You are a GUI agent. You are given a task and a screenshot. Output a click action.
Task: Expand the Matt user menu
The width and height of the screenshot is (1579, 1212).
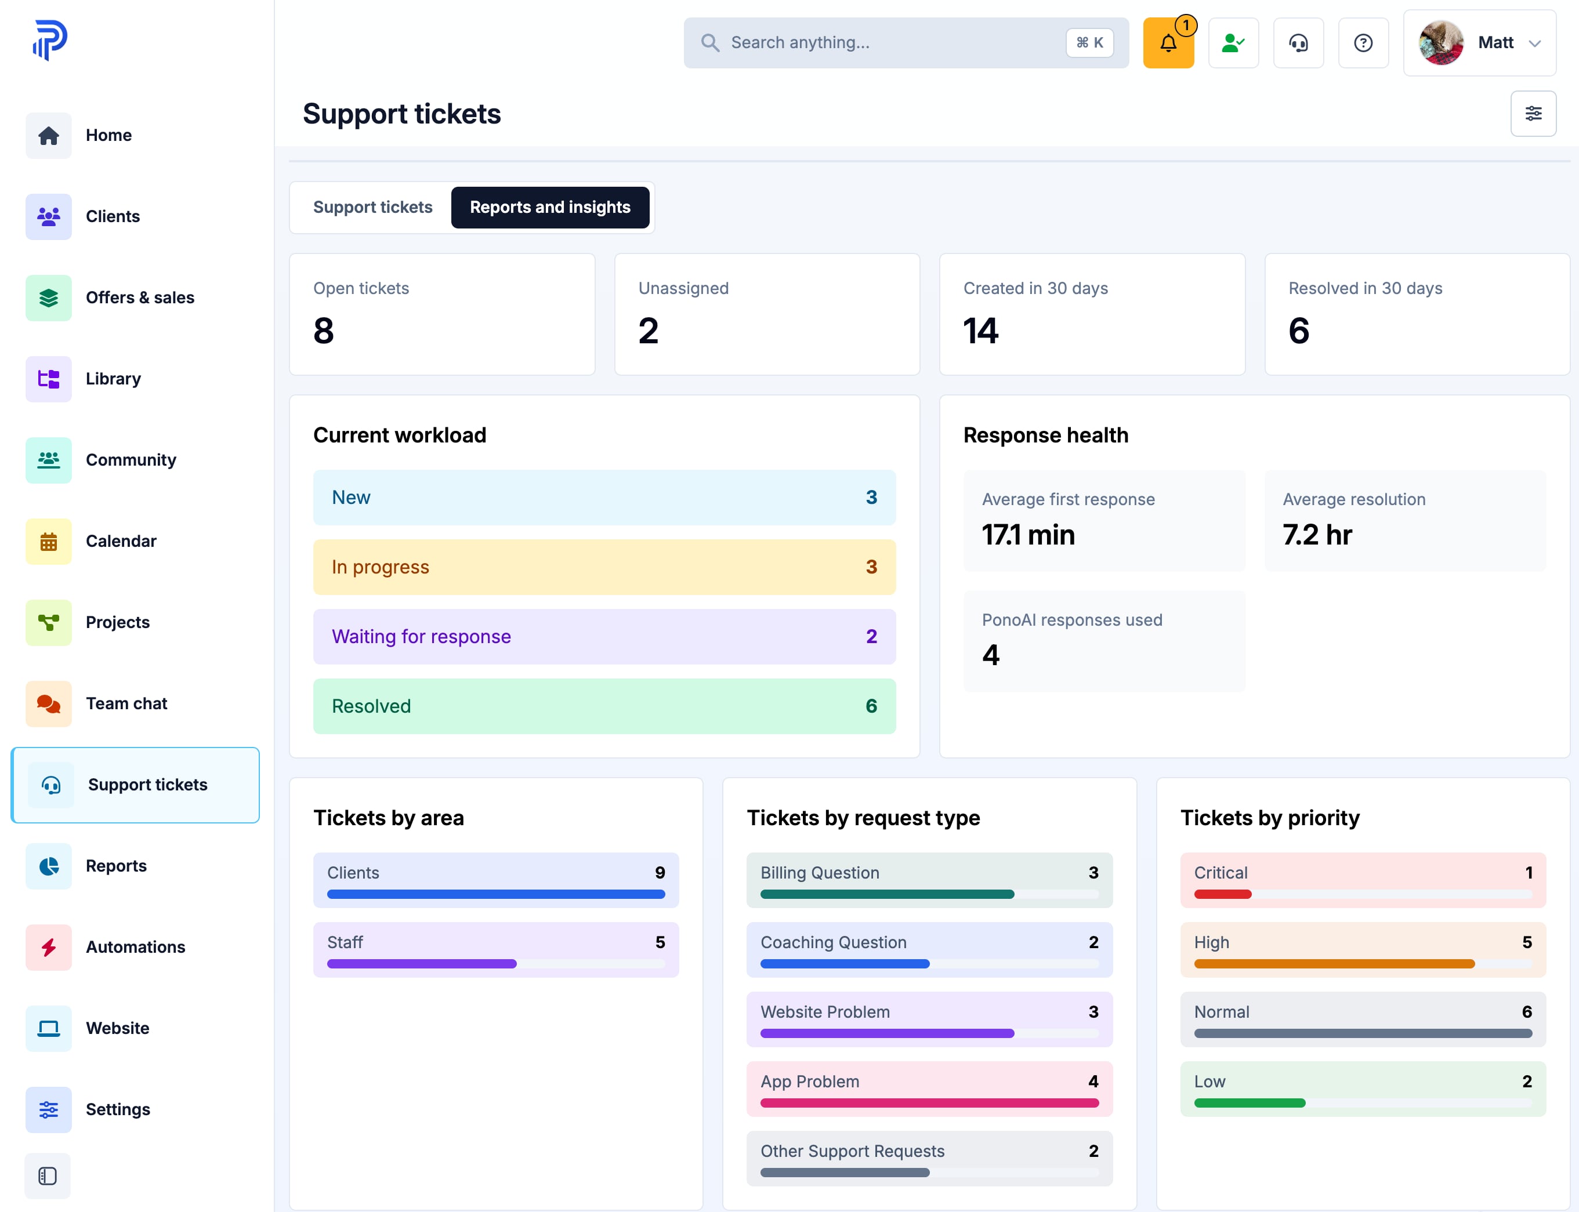pyautogui.click(x=1479, y=42)
